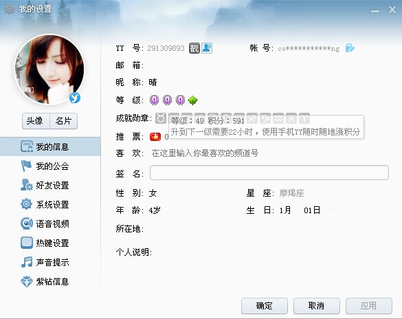Click the 头像 button under avatar
The width and height of the screenshot is (402, 319).
pos(36,121)
